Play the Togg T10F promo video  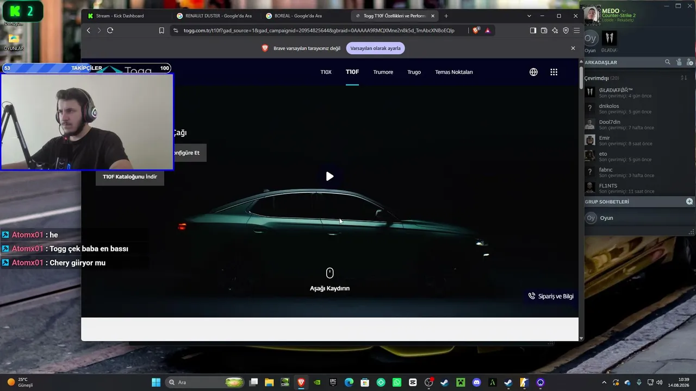click(x=330, y=176)
